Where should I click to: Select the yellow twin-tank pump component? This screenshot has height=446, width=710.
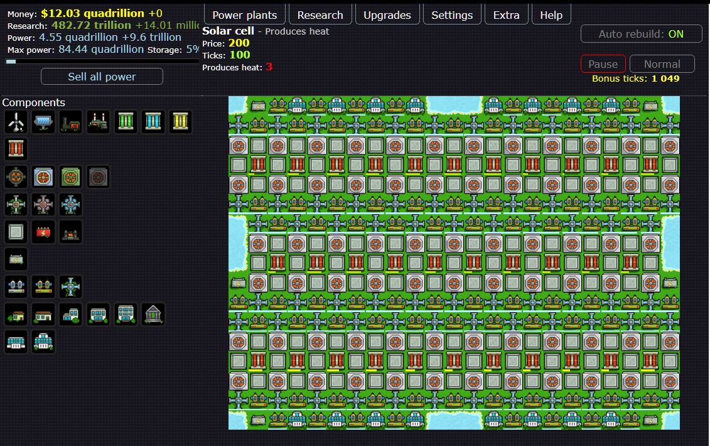pyautogui.click(x=43, y=287)
